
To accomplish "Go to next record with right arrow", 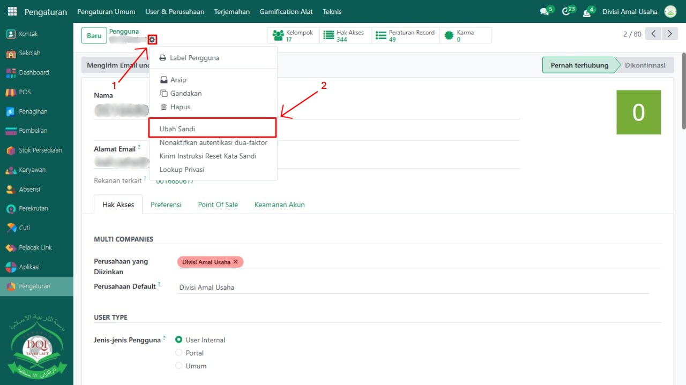I will point(669,34).
